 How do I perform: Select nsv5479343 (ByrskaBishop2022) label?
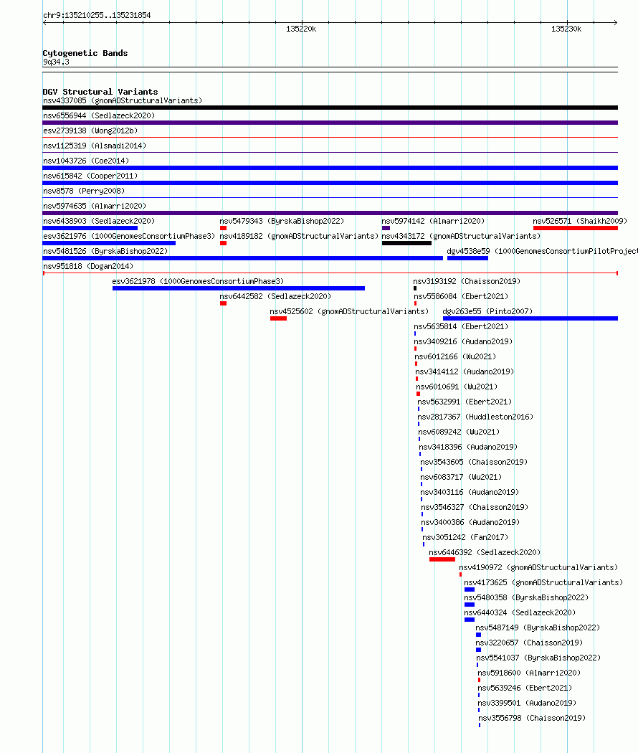tap(282, 221)
